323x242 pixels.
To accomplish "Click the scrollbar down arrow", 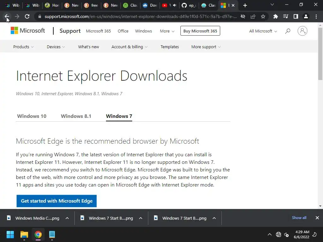I will point(320,206).
